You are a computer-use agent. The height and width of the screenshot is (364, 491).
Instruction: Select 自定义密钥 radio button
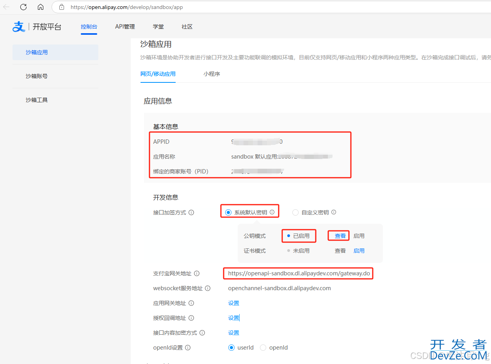295,212
